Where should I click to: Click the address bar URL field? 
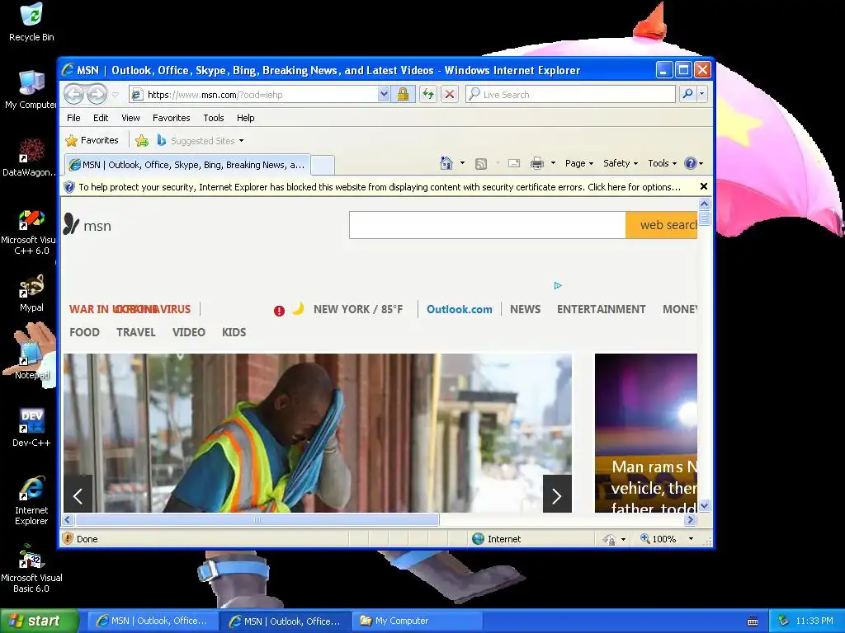tap(255, 95)
